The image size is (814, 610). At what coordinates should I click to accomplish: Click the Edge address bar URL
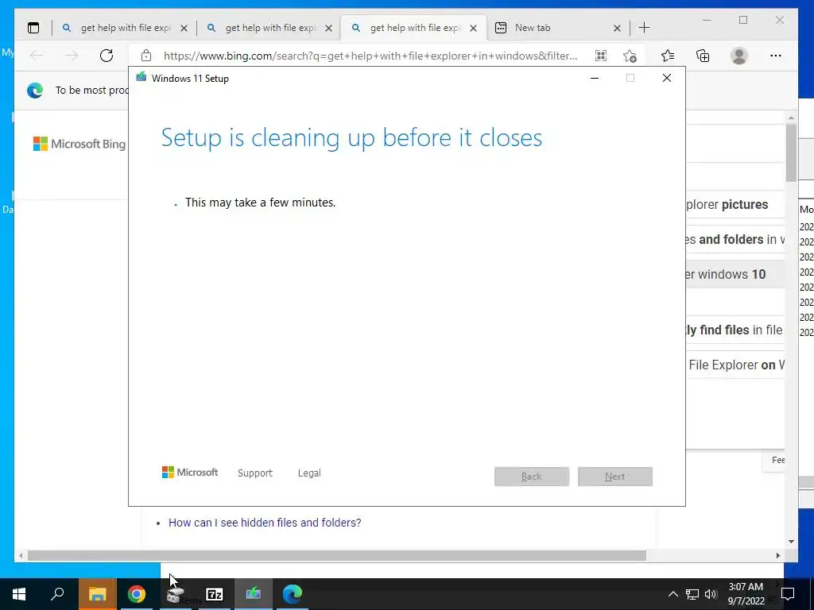click(x=370, y=56)
